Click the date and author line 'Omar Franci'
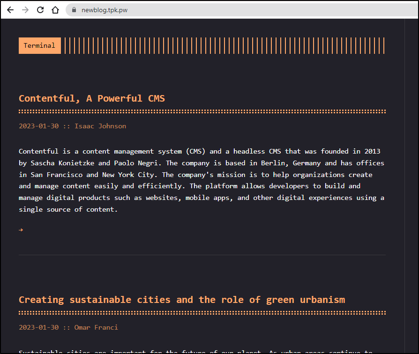This screenshot has width=419, height=354. (x=68, y=327)
